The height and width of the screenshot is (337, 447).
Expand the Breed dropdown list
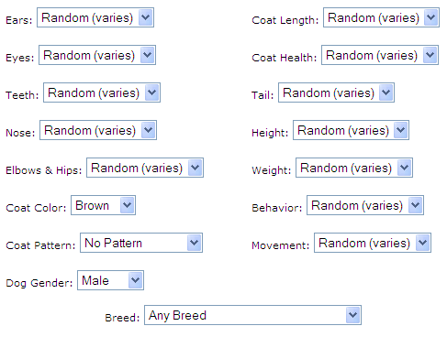point(252,315)
